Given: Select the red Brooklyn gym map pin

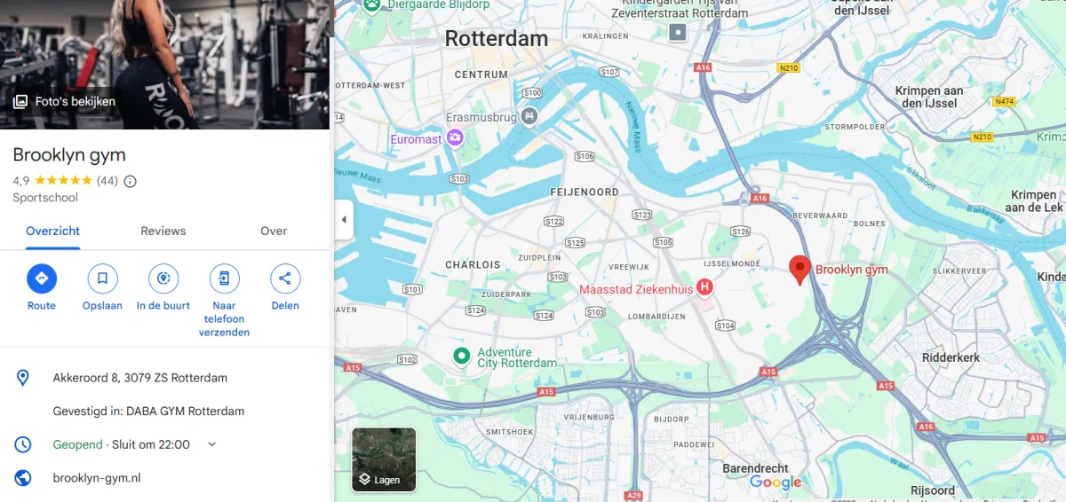Looking at the screenshot, I should click(799, 271).
